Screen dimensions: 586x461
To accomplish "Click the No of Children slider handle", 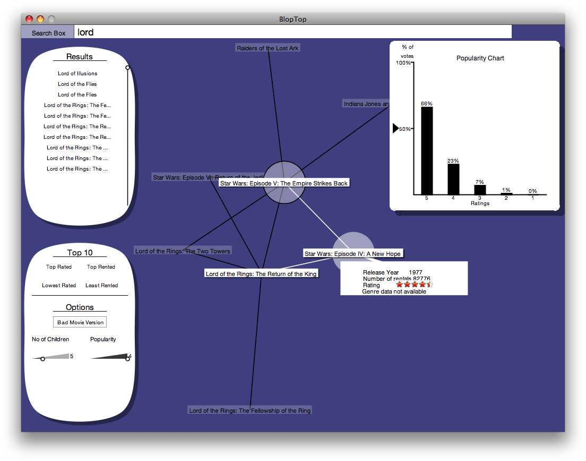I will point(42,359).
